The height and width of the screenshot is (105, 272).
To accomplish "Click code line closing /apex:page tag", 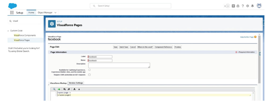I will point(64,95).
